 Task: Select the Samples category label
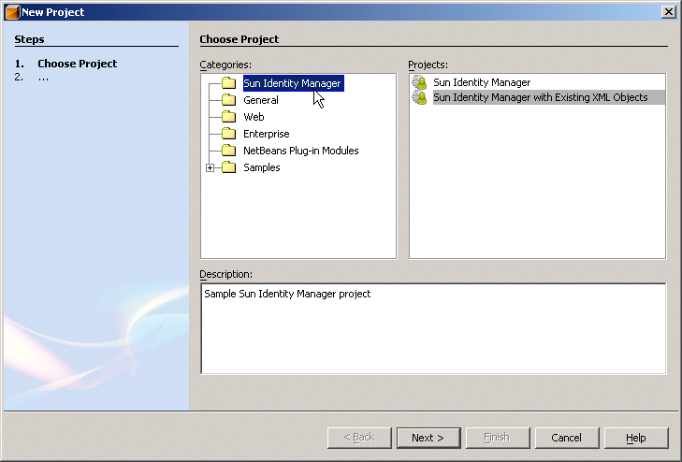[262, 167]
